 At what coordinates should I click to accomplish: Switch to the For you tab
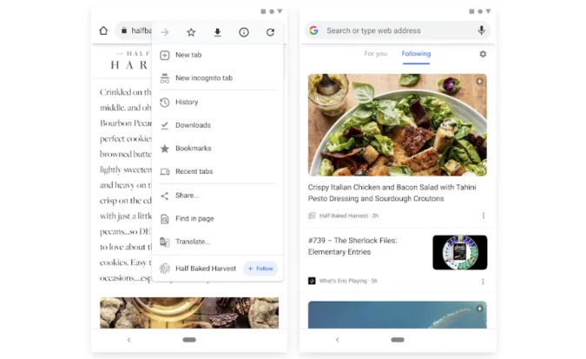(375, 54)
